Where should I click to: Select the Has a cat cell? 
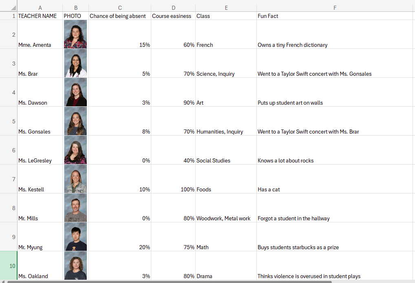(x=335, y=179)
